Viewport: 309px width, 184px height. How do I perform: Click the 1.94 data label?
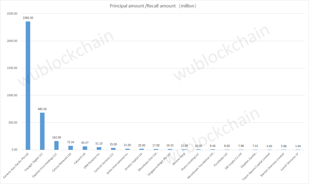pyautogui.click(x=298, y=146)
